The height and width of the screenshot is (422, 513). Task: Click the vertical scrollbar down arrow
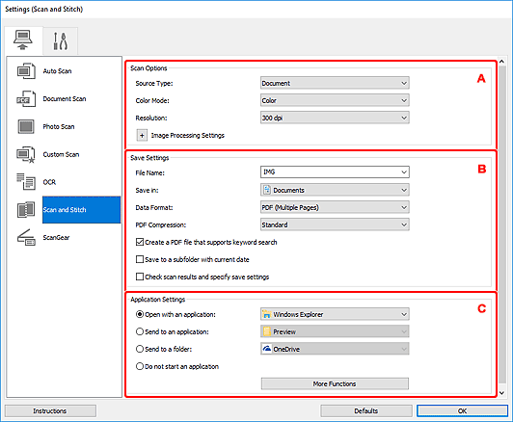tap(502, 393)
